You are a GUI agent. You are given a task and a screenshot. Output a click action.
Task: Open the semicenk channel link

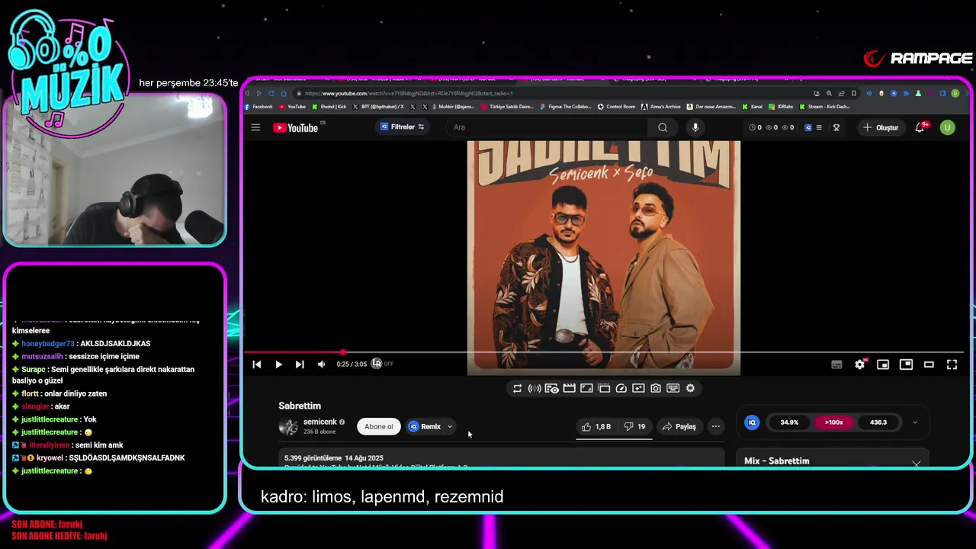click(x=319, y=422)
